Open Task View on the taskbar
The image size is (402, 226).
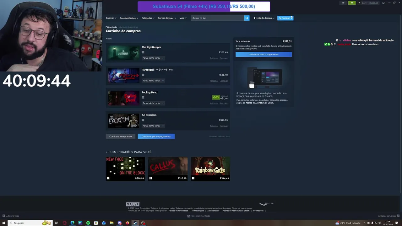pos(57,223)
